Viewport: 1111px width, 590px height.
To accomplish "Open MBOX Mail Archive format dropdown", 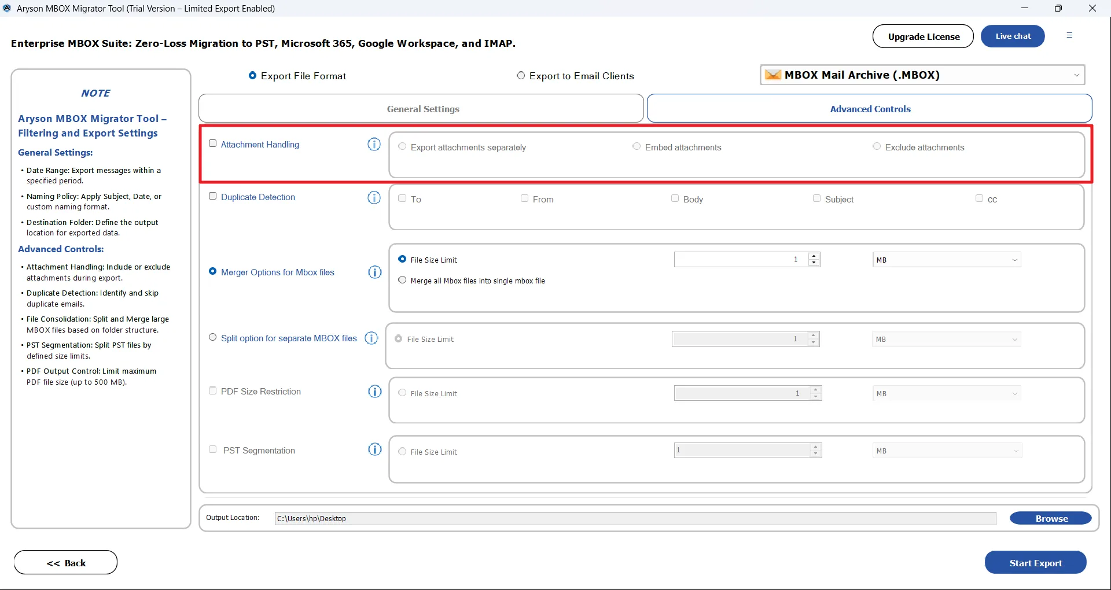I will tap(922, 75).
